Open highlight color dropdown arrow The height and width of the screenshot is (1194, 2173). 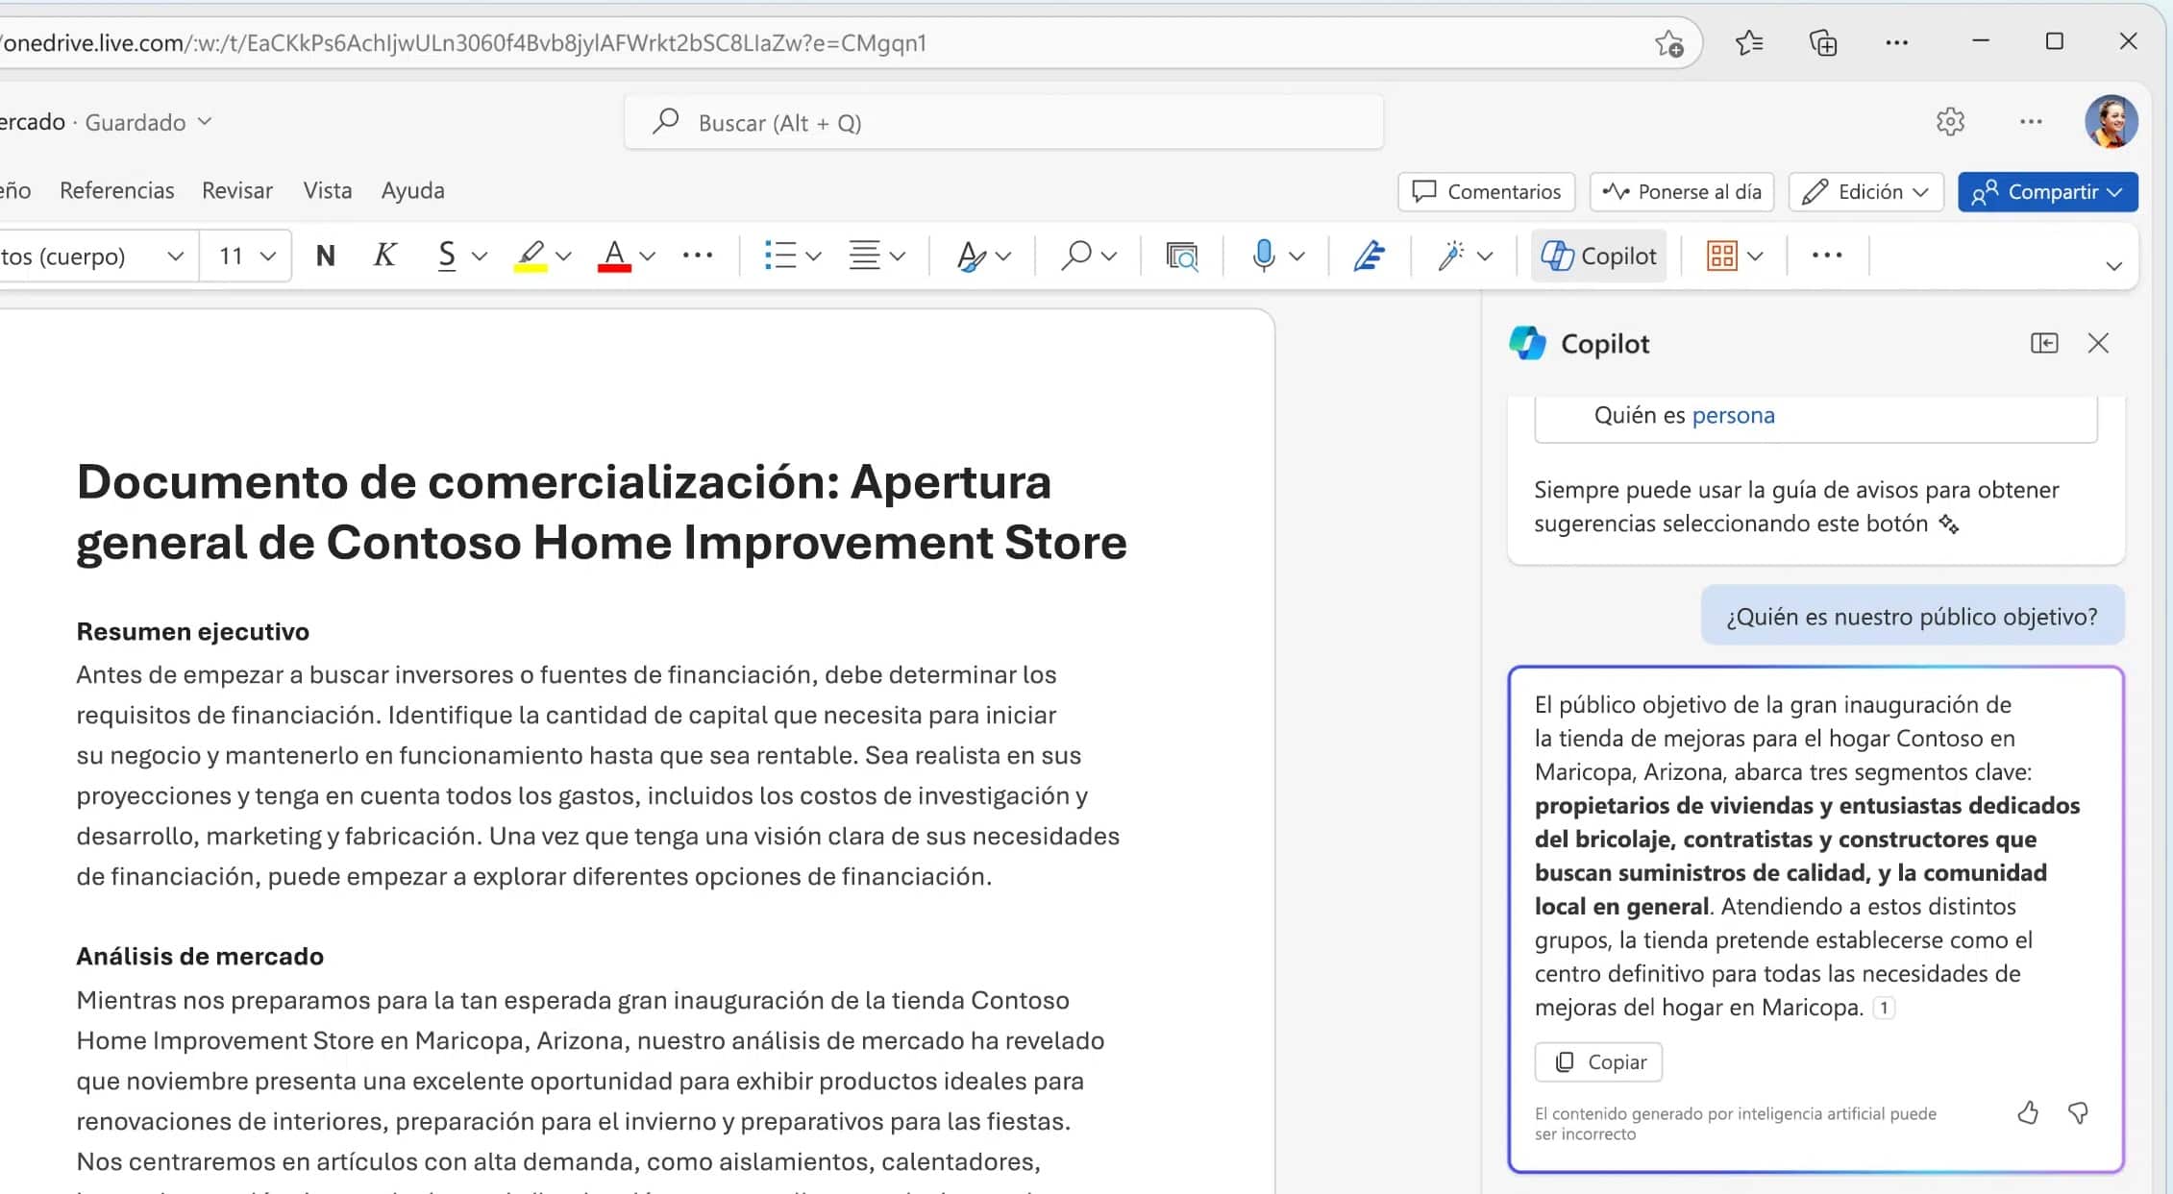coord(564,256)
